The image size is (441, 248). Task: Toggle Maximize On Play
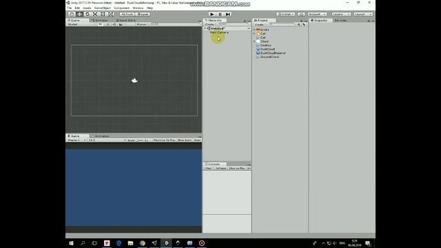click(x=164, y=140)
